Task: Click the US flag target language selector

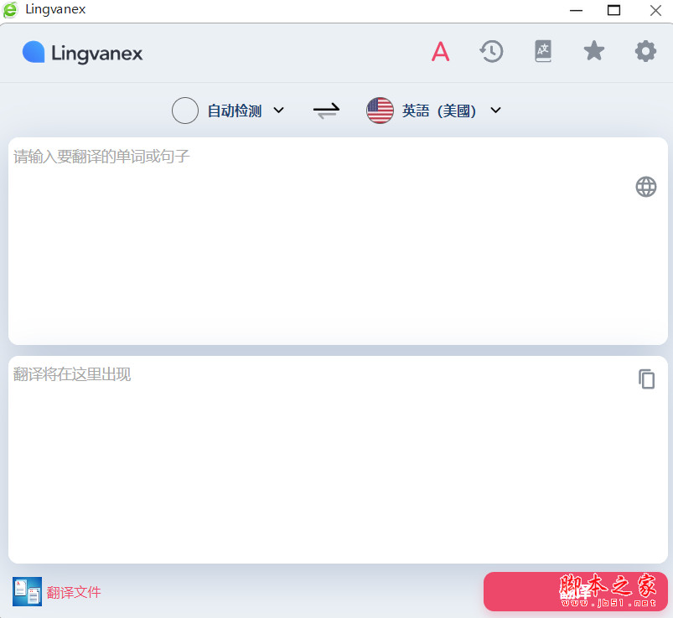Action: 380,111
